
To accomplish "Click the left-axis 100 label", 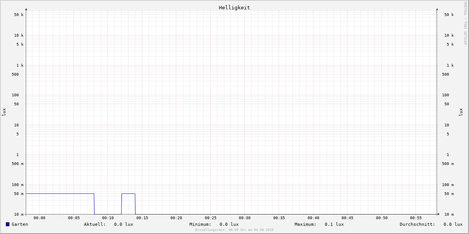I will coord(15,95).
